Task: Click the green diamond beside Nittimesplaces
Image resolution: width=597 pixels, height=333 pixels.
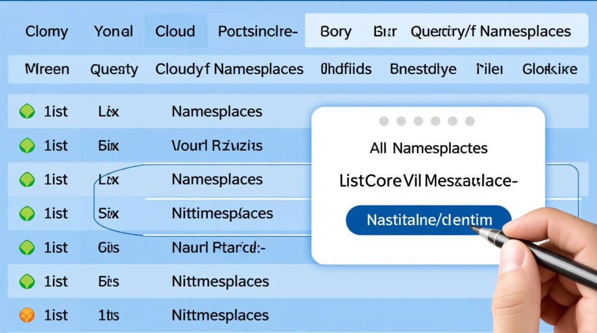Action: click(x=27, y=213)
